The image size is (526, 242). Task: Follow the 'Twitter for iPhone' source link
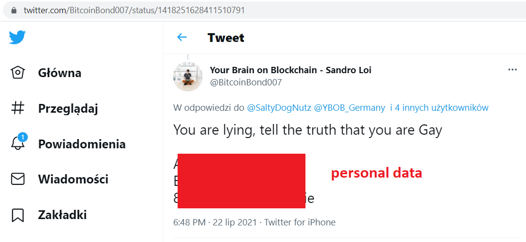300,222
